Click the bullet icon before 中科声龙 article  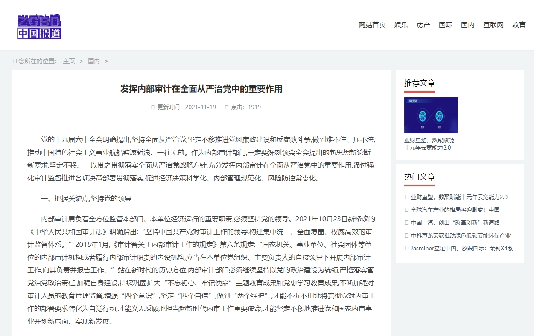pos(406,235)
